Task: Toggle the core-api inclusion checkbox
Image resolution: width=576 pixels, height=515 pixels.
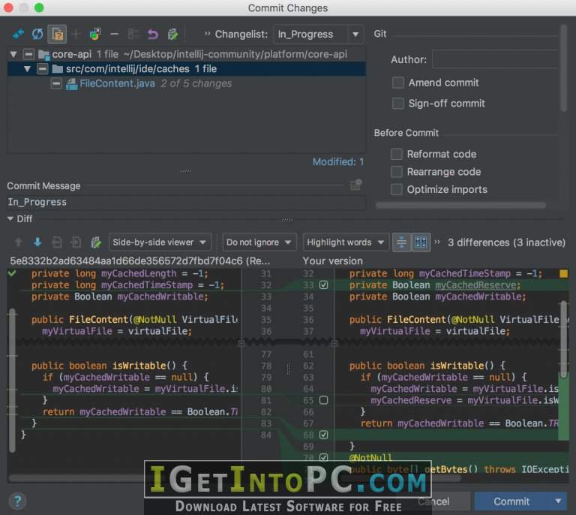Action: pos(28,54)
